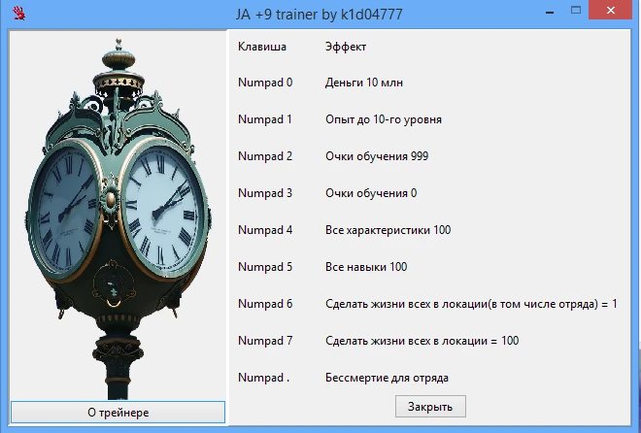Select 'Сделать жизни всех в локации = 100'
Screen dimensions: 641x433
[x=422, y=341]
